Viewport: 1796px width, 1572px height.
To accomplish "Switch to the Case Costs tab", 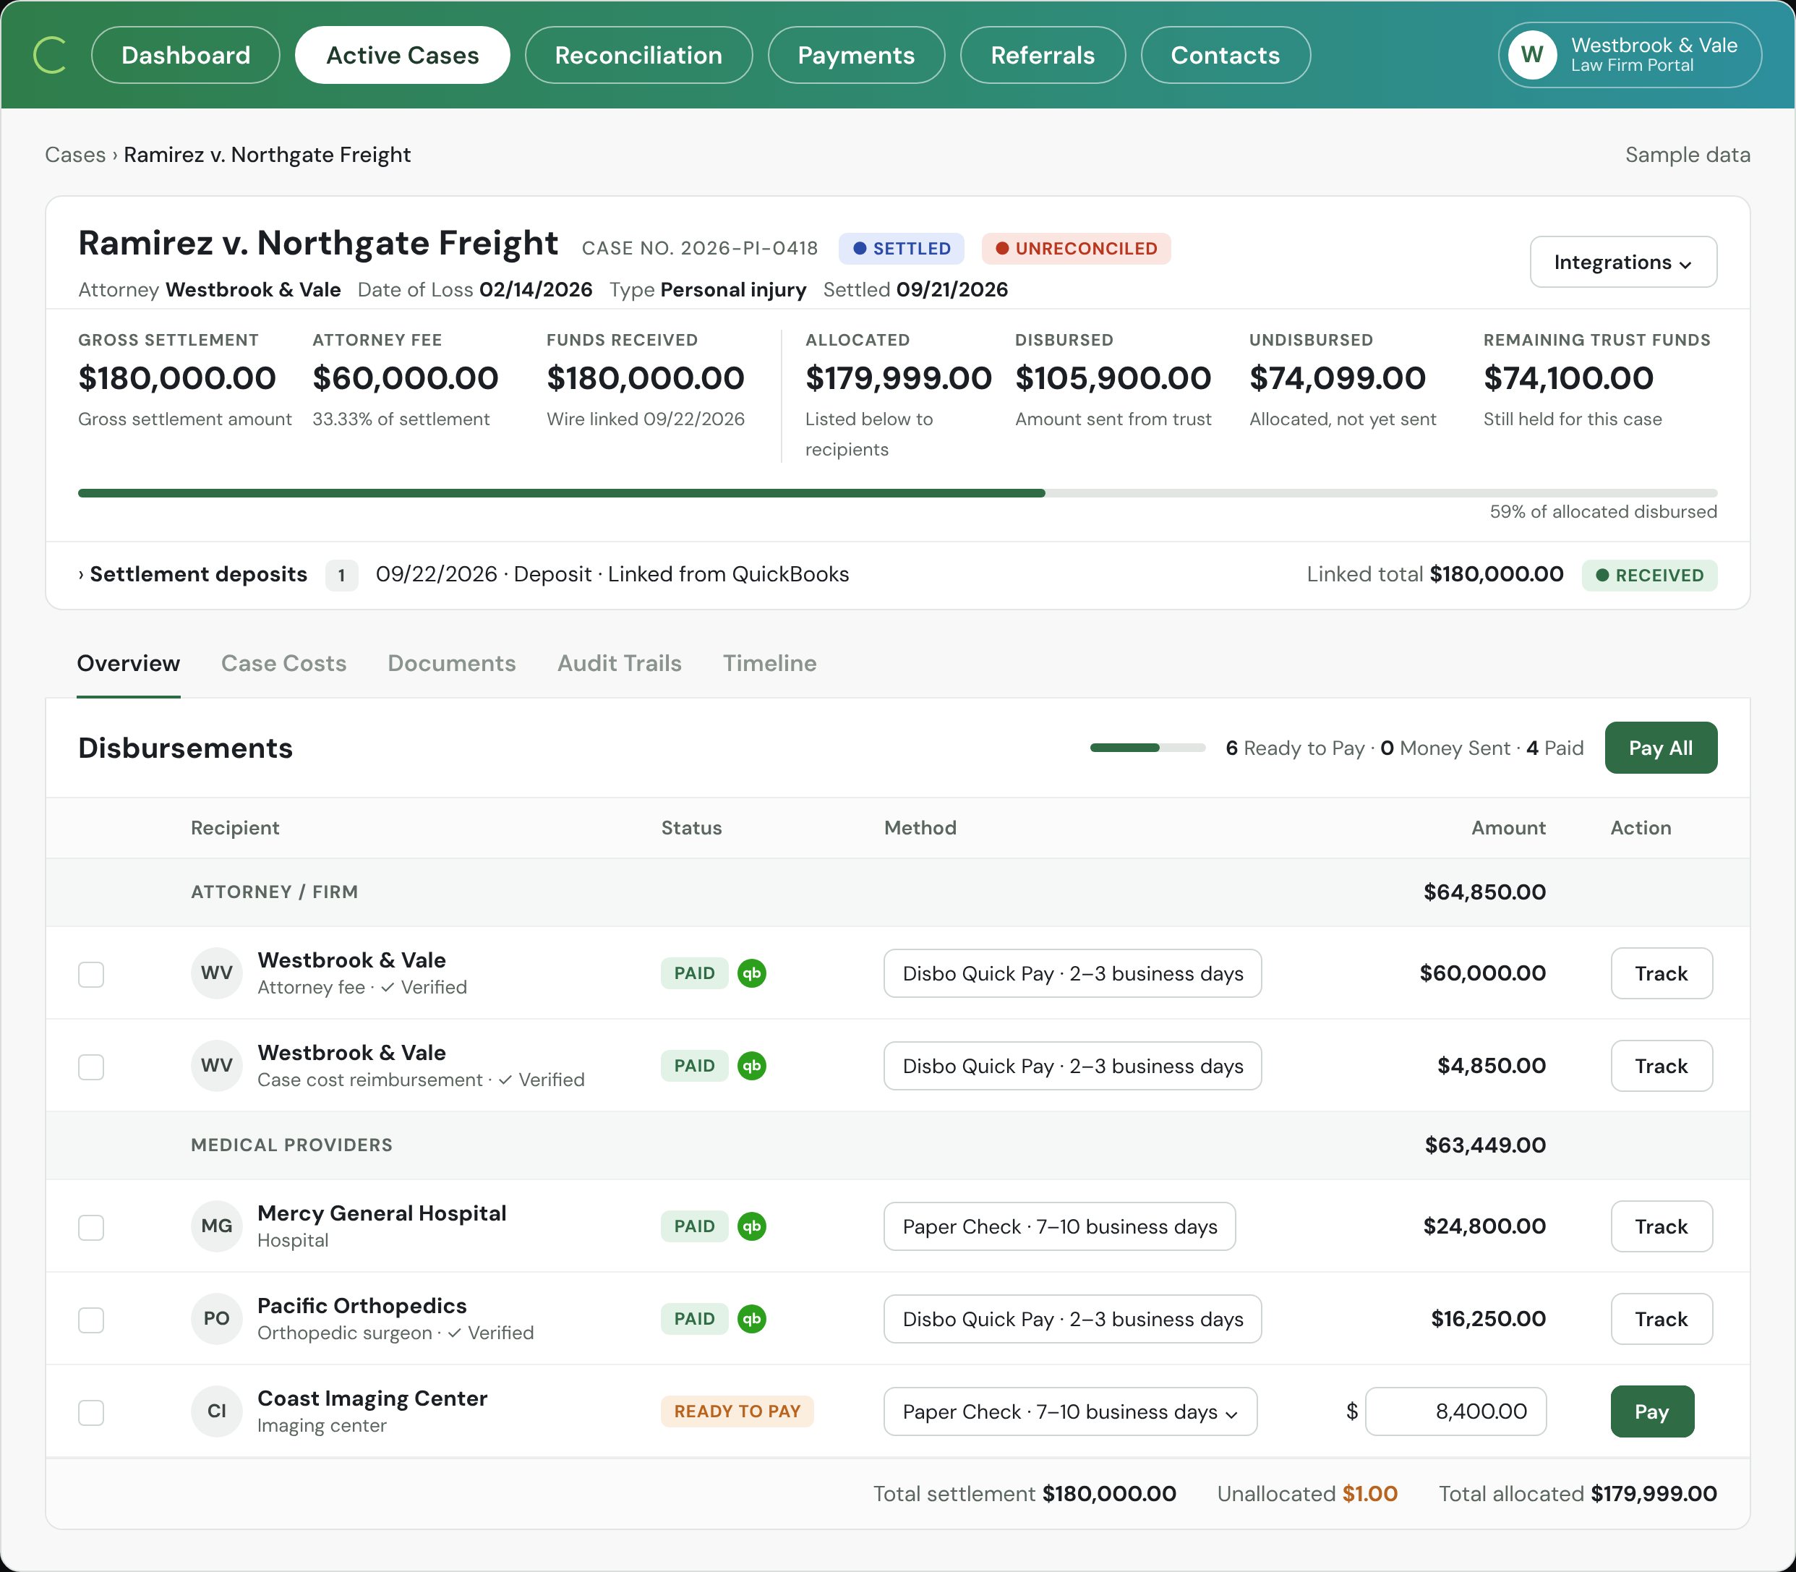I will (283, 663).
